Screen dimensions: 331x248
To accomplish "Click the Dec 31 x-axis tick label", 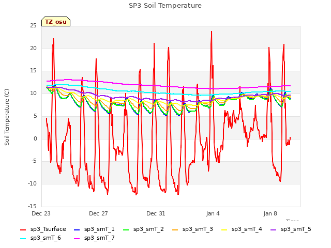I will tap(156, 213).
